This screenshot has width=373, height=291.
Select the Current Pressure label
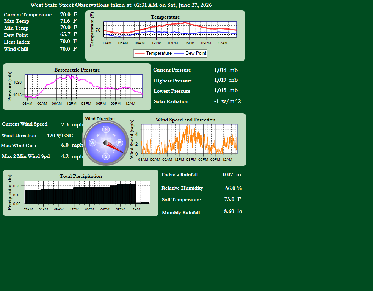(x=172, y=70)
